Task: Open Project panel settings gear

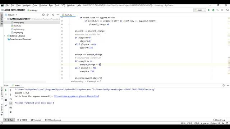Action: click(53, 15)
